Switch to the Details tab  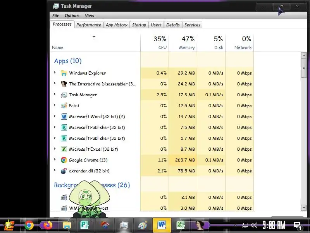point(173,25)
